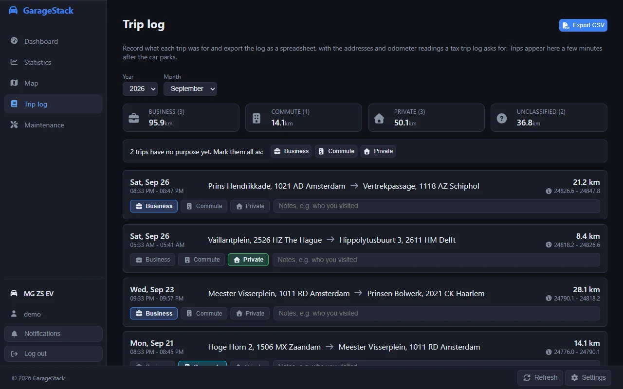Mark Amsterdam to Haarlem trip as Private
This screenshot has width=623, height=389.
pos(250,314)
